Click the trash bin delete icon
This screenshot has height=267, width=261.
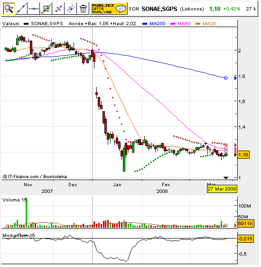coord(83,9)
